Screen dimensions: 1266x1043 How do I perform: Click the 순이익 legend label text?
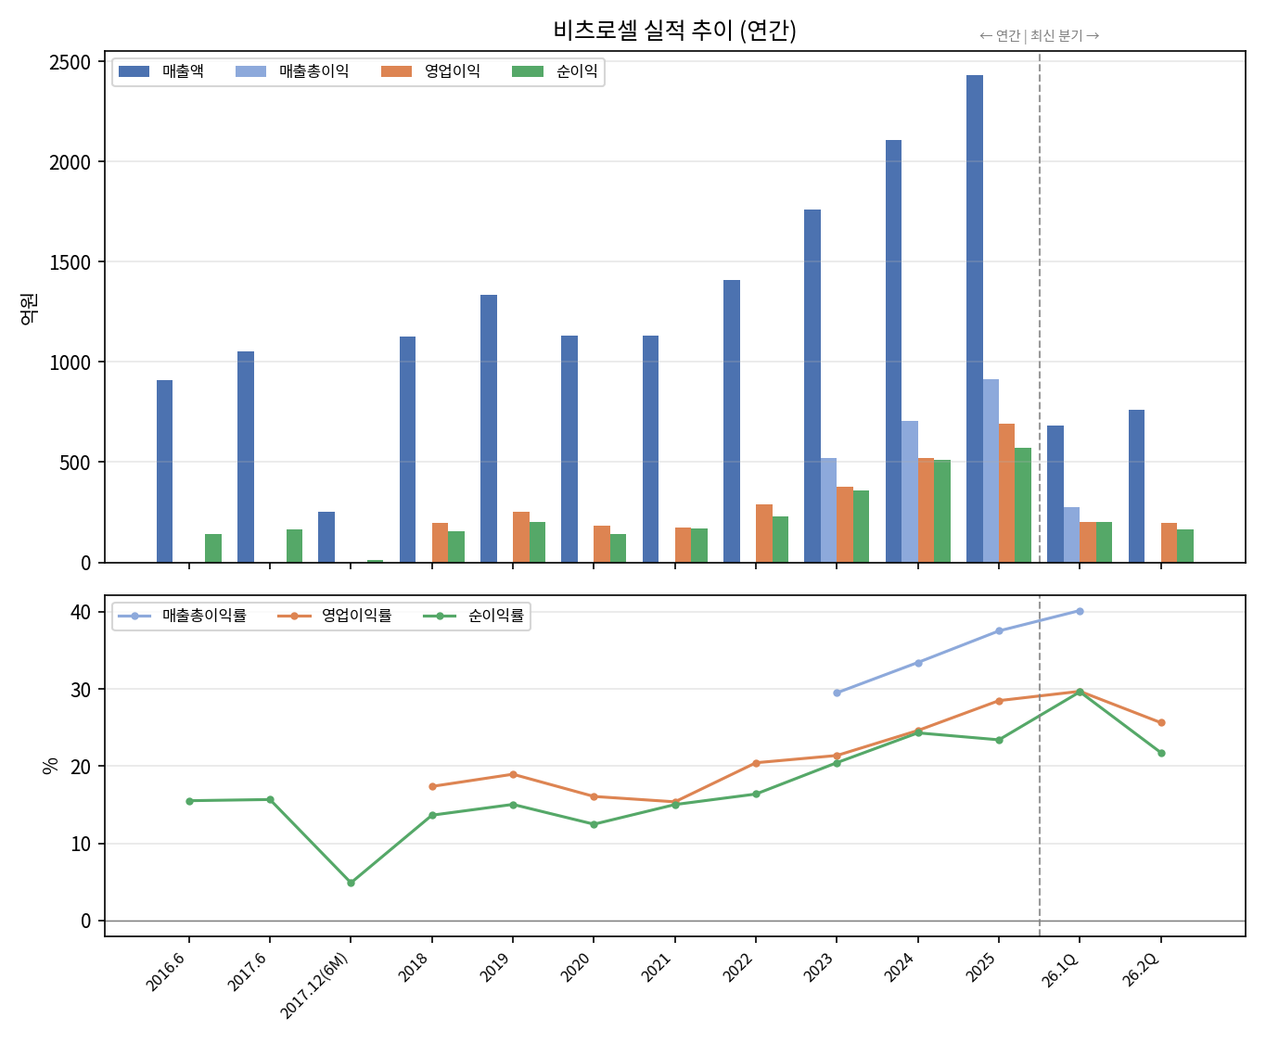coord(577,72)
